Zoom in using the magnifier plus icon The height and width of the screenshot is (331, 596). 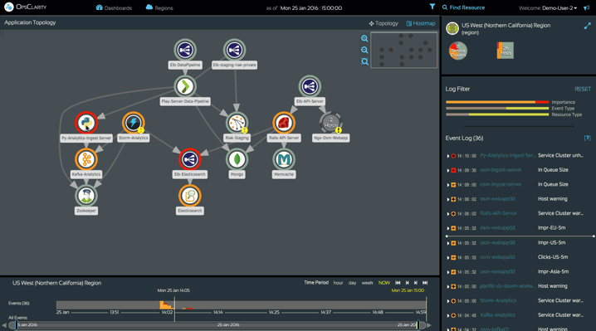click(x=364, y=38)
